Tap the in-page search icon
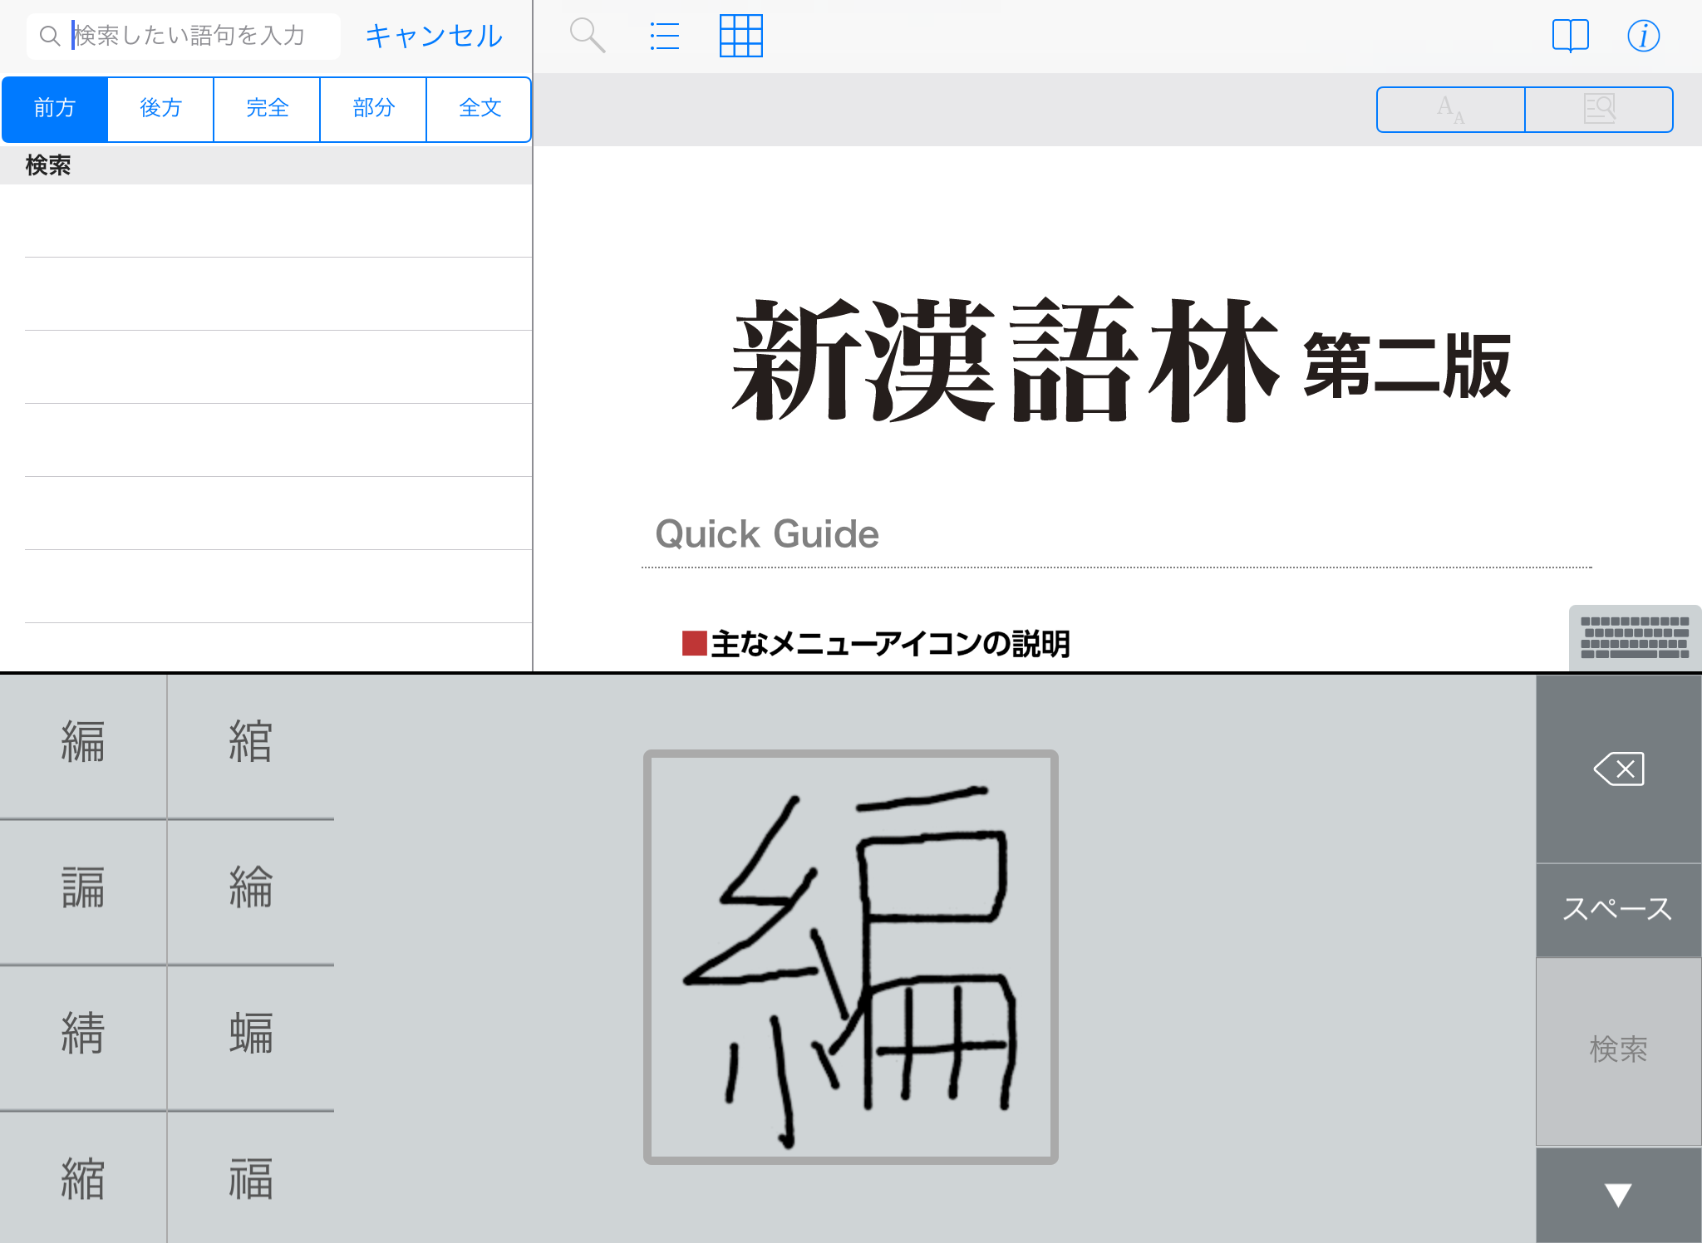Screen dimensions: 1702x1243 pos(1599,110)
